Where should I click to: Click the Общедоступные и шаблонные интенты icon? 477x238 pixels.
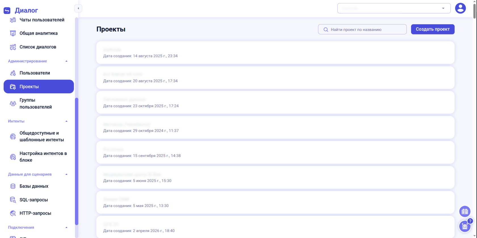pos(13,136)
